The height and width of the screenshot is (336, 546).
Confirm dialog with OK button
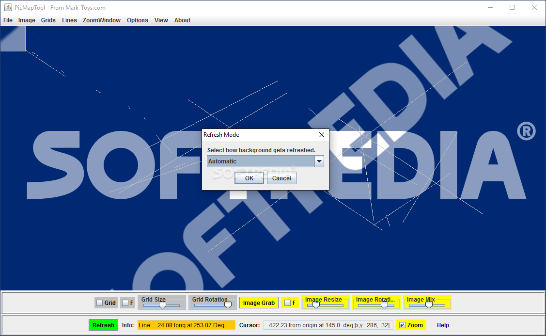pos(249,178)
